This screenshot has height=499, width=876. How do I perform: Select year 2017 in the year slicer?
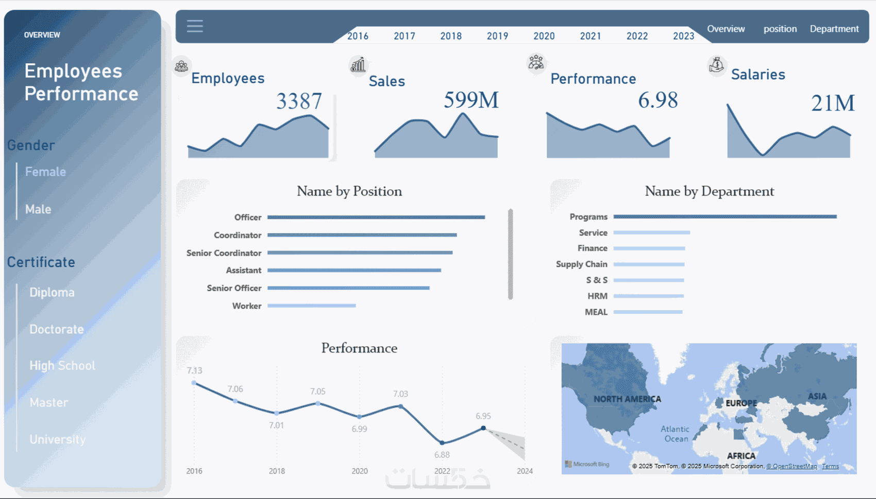[x=405, y=36]
